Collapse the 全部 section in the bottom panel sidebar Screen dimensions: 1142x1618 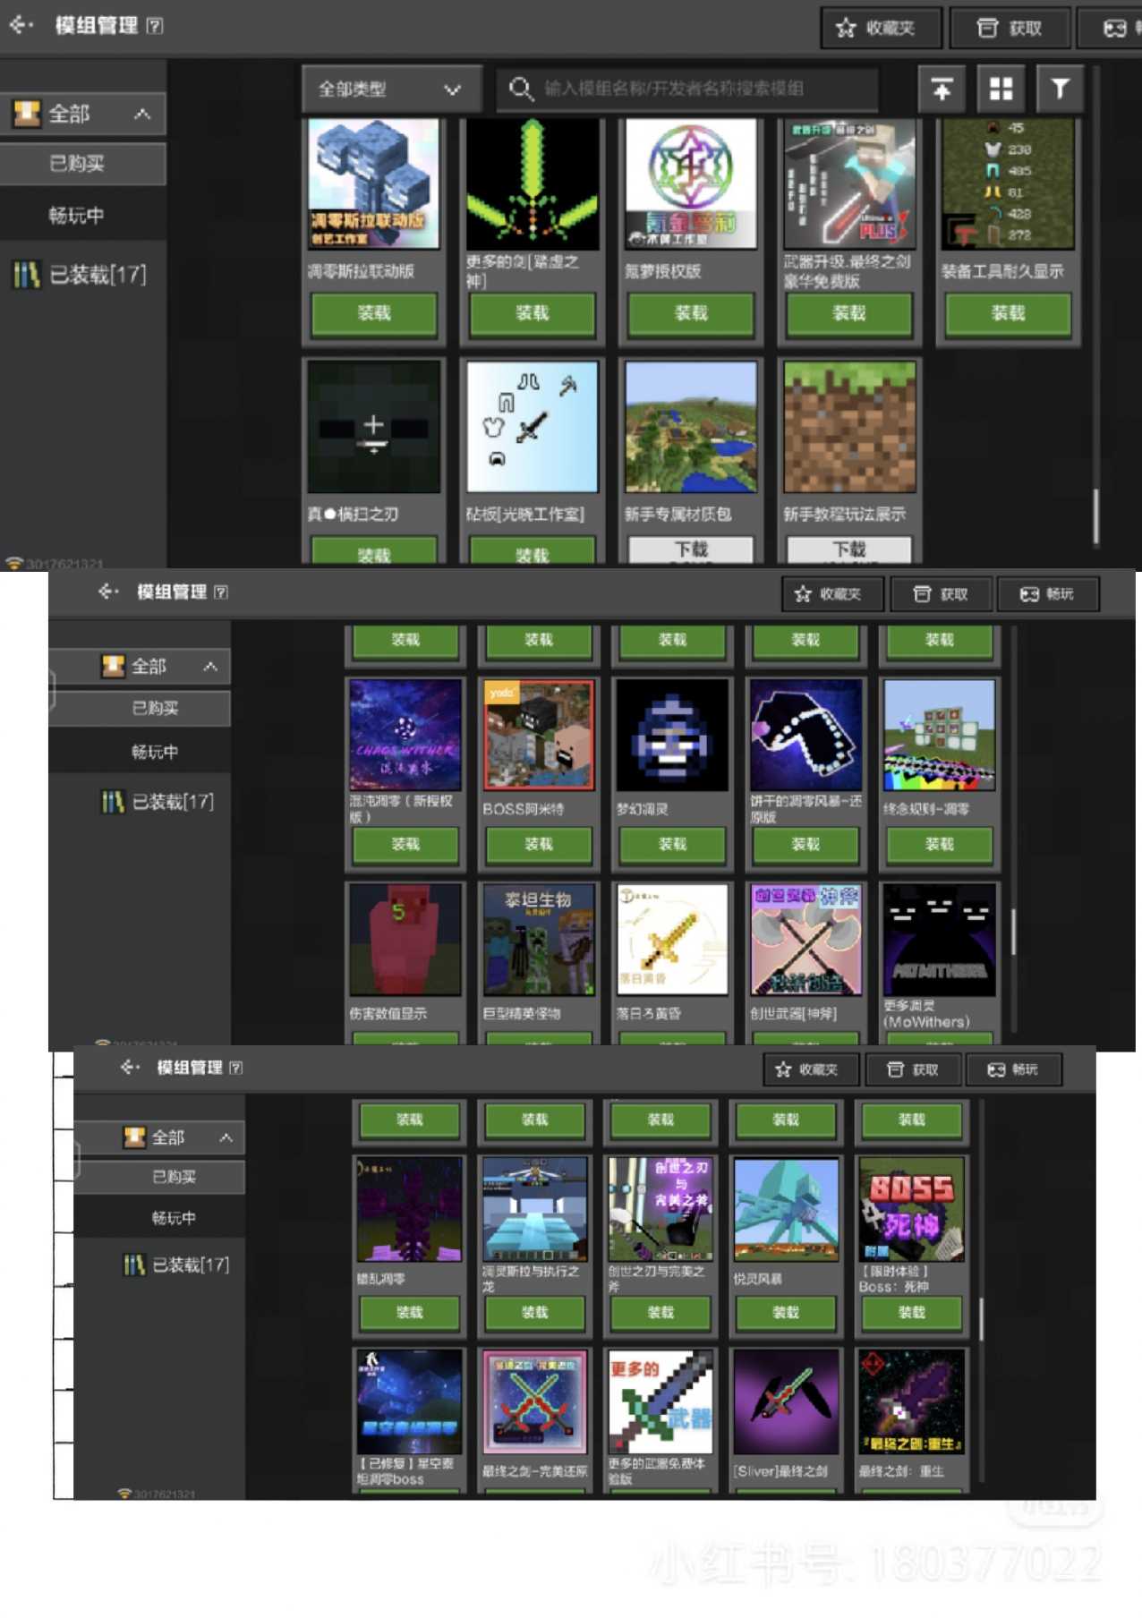(226, 1137)
